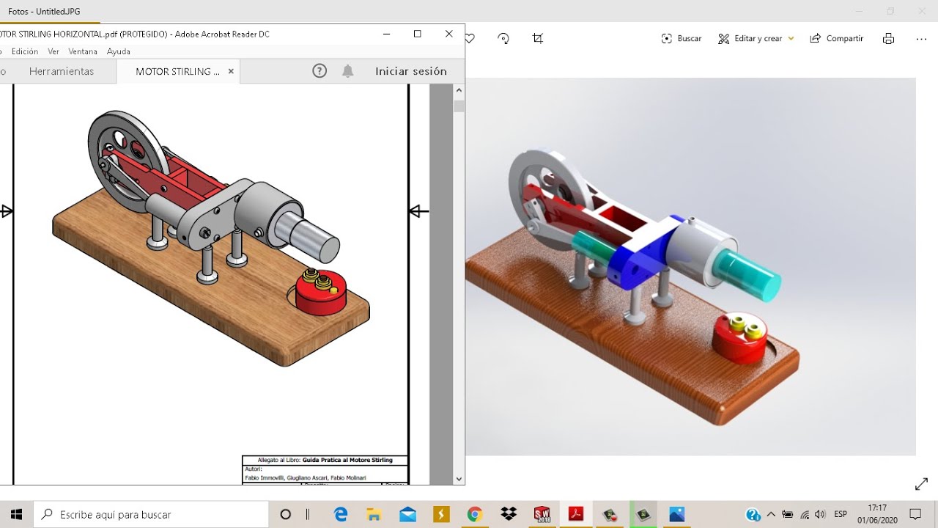938x528 pixels.
Task: Open the first recorder app icon on taskbar
Action: [610, 514]
